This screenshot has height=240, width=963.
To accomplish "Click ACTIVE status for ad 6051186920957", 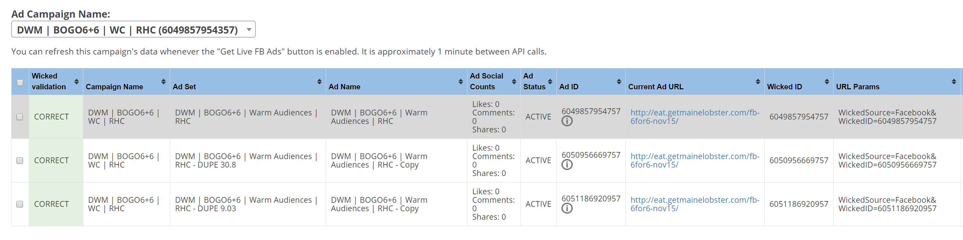I will click(x=538, y=204).
